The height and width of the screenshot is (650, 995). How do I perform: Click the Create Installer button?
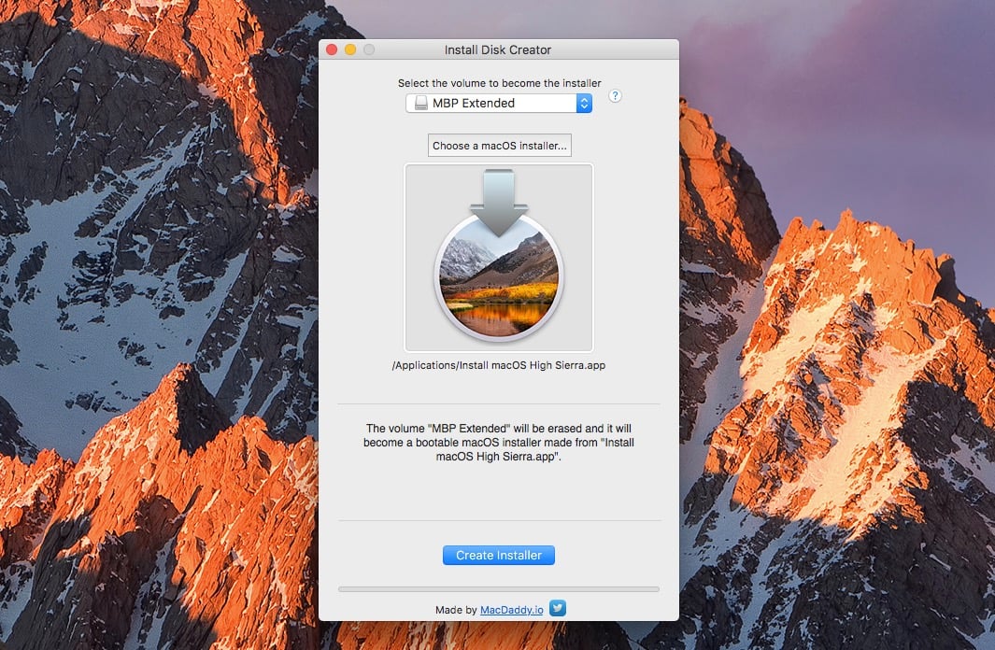click(499, 555)
